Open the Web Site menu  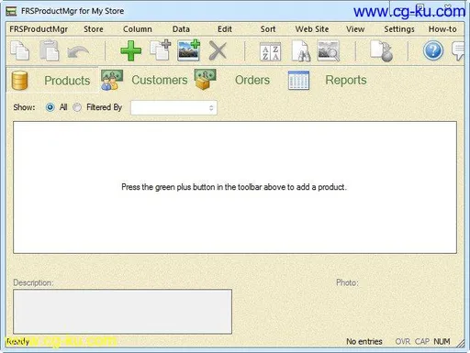(x=312, y=29)
